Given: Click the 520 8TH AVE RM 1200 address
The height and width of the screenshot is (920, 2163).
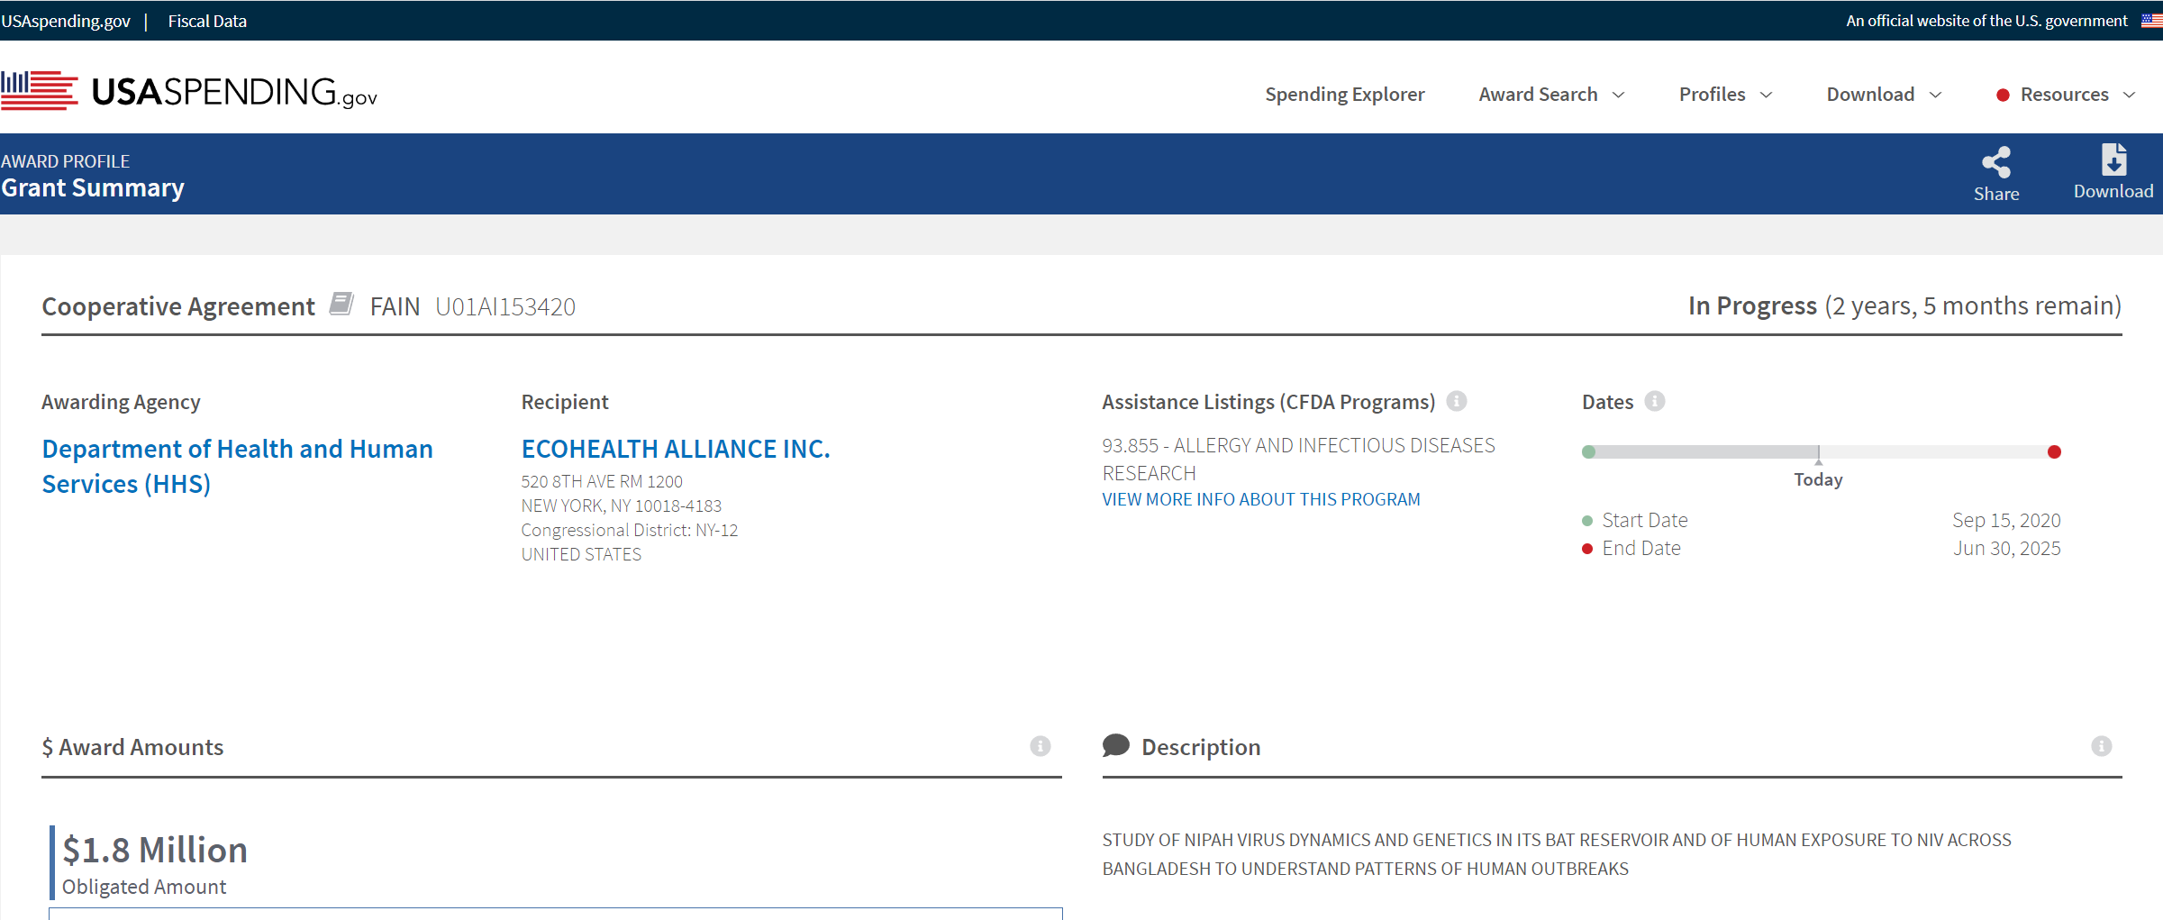Looking at the screenshot, I should tap(601, 481).
